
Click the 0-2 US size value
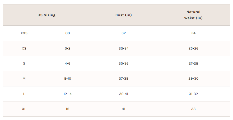68,48
